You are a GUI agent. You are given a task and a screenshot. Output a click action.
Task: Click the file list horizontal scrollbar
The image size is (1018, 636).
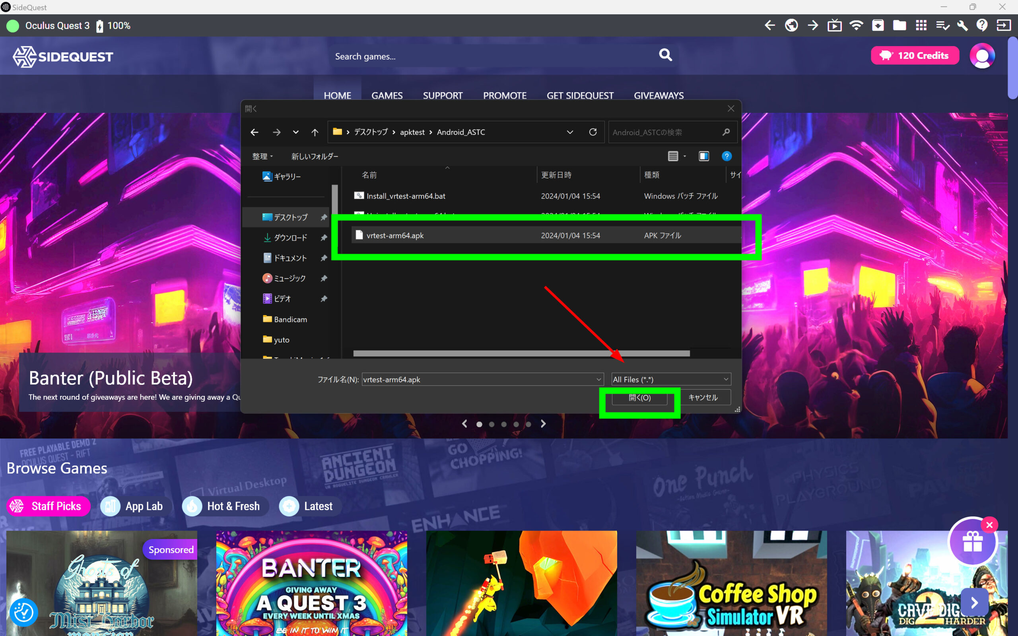[x=521, y=353]
